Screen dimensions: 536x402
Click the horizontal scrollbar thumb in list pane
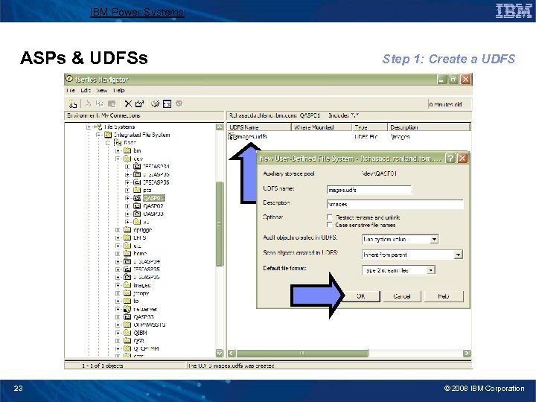[301, 353]
